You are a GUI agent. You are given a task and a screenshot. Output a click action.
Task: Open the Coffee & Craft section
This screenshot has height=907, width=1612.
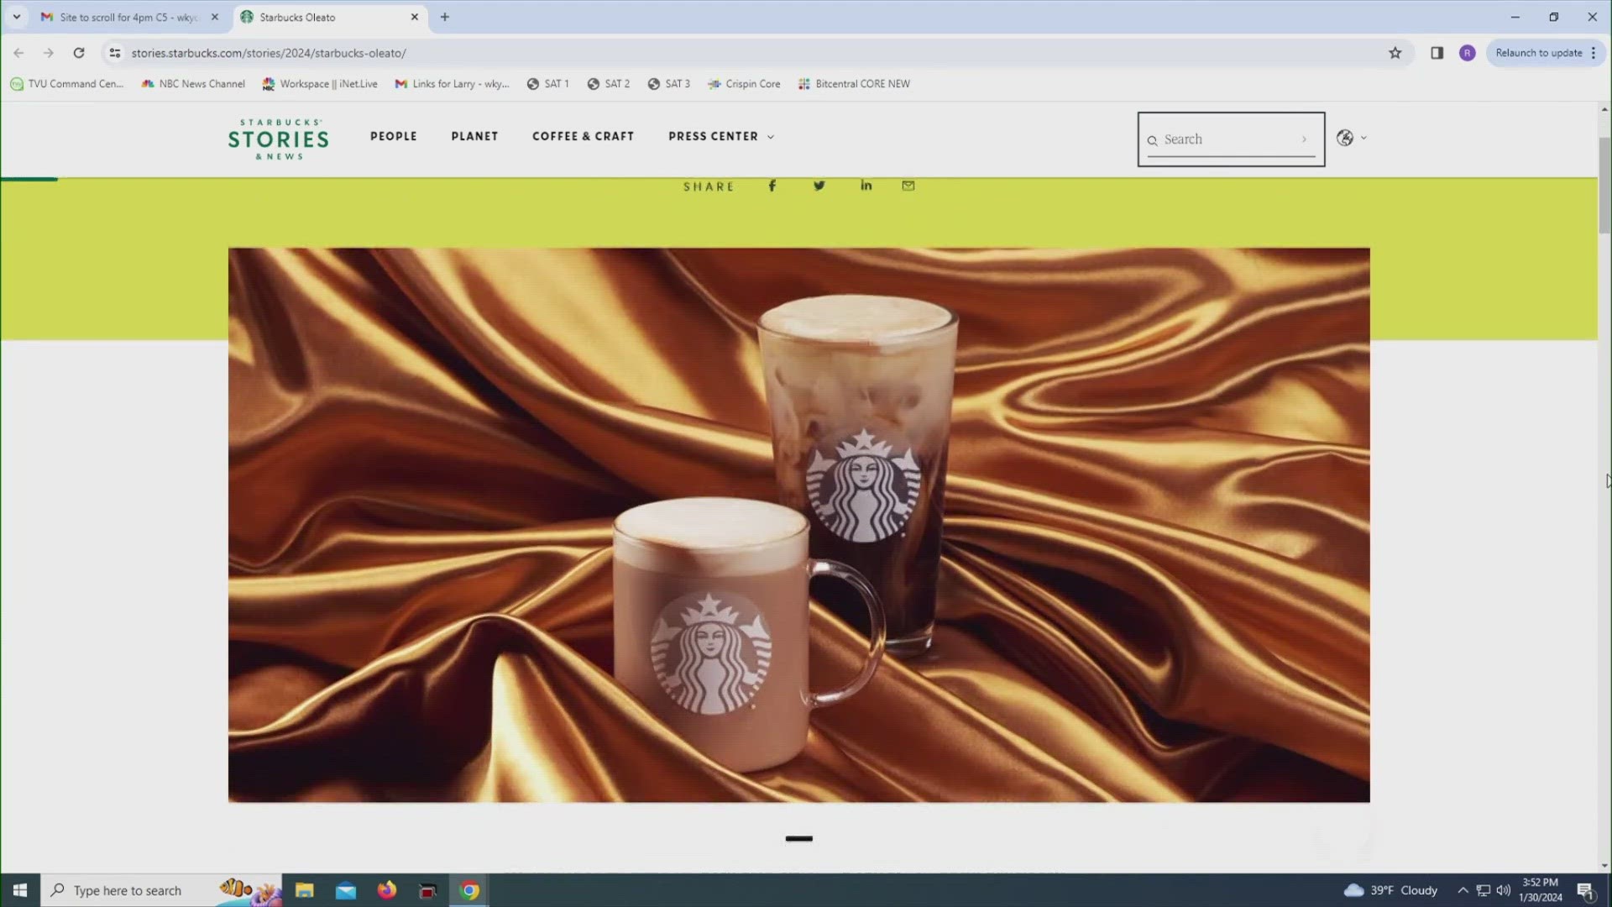pos(583,136)
